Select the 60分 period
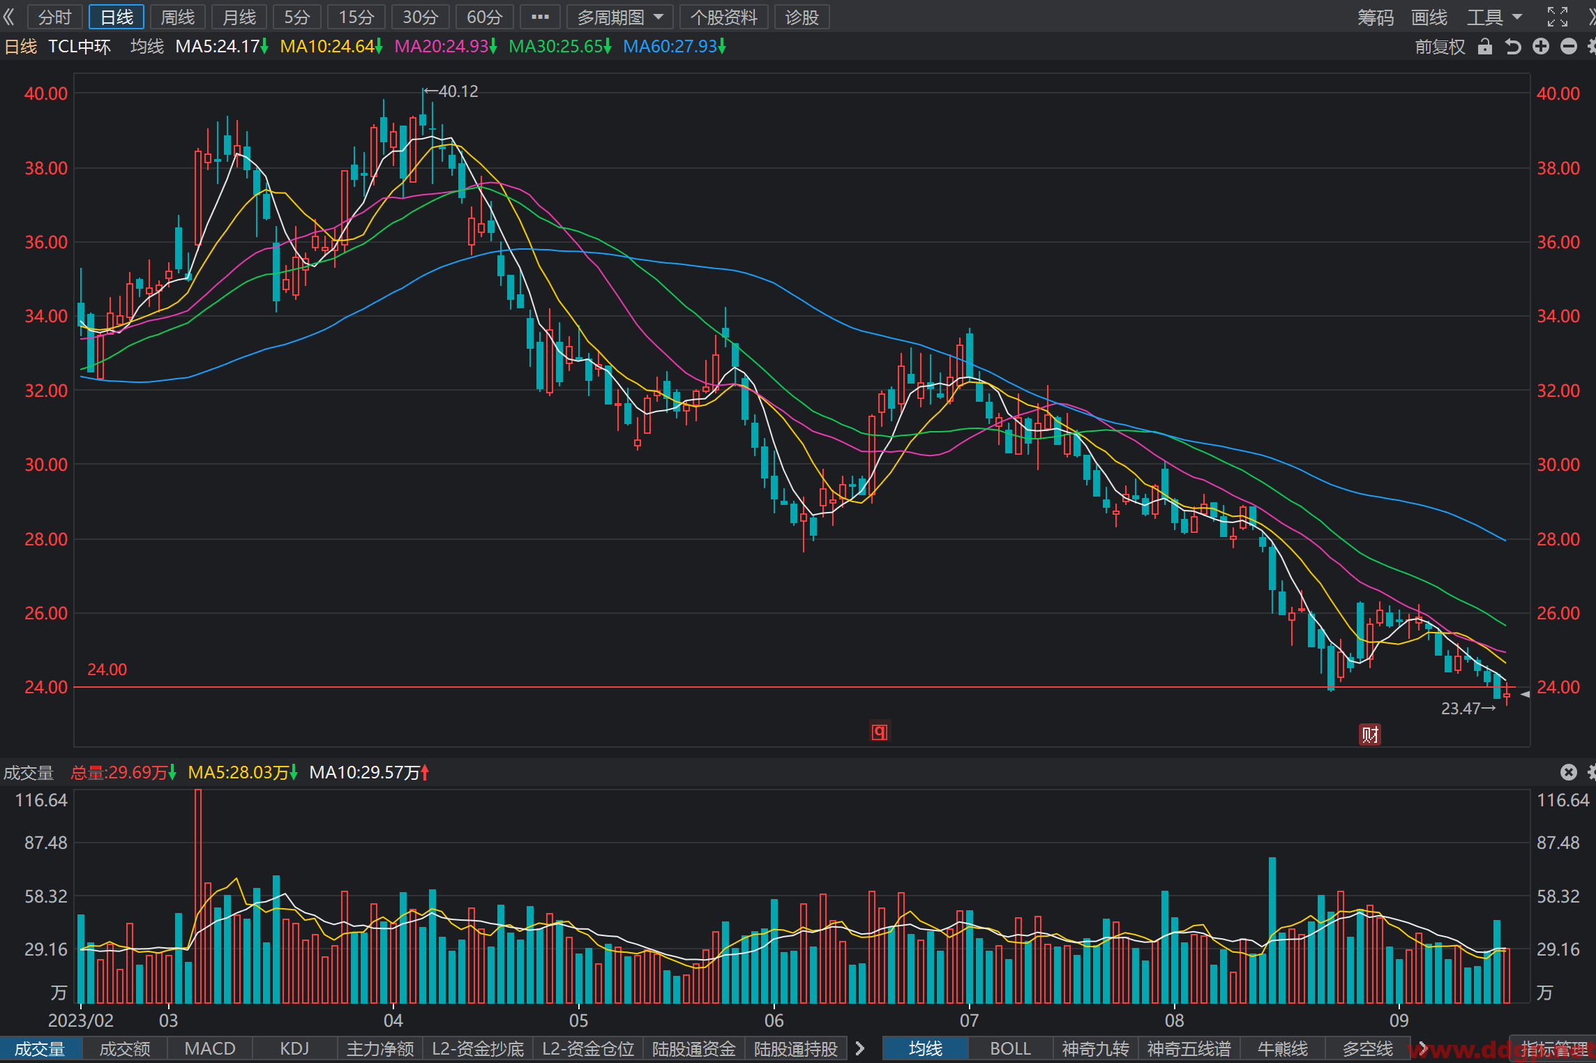This screenshot has width=1596, height=1063. click(485, 17)
